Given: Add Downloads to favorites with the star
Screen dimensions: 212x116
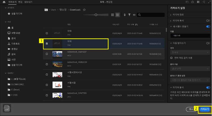Looking at the screenshot, I should tap(84, 10).
